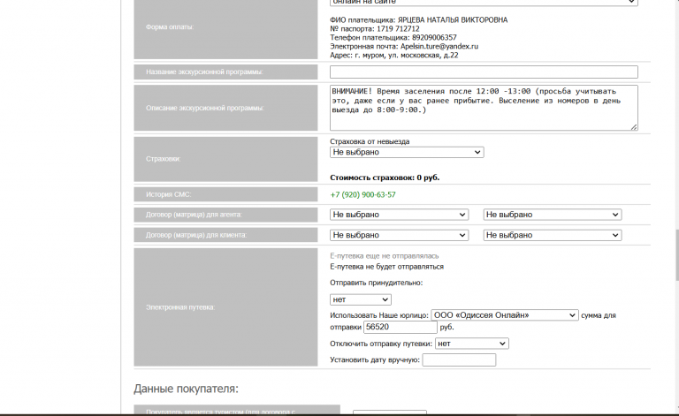Click the vertical page scrollbar thumb
The height and width of the screenshot is (416, 679).
[676, 255]
